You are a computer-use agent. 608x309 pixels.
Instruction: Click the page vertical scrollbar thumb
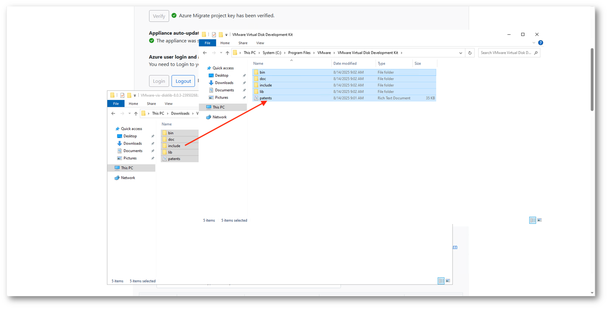click(x=592, y=80)
